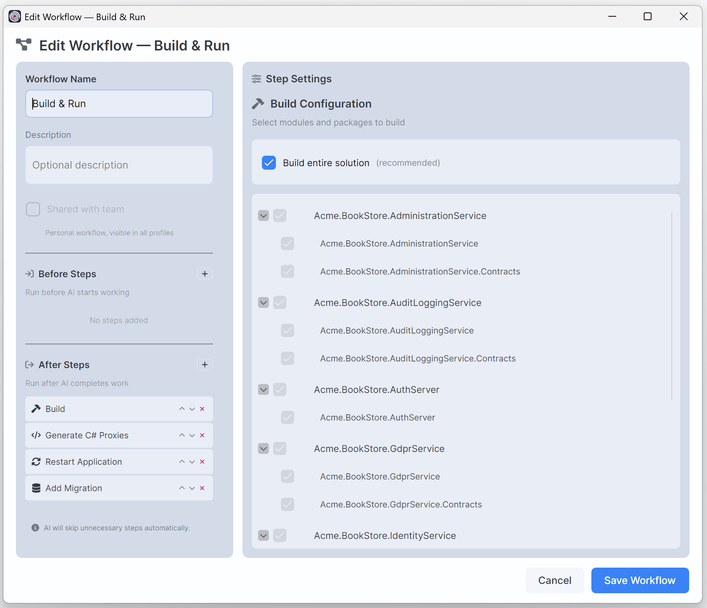
Task: Click the Before Steps arrow icon
Action: tap(29, 274)
